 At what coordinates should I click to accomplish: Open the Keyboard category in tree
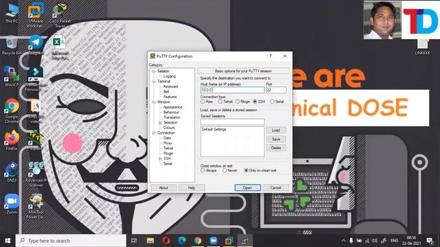tap(170, 86)
